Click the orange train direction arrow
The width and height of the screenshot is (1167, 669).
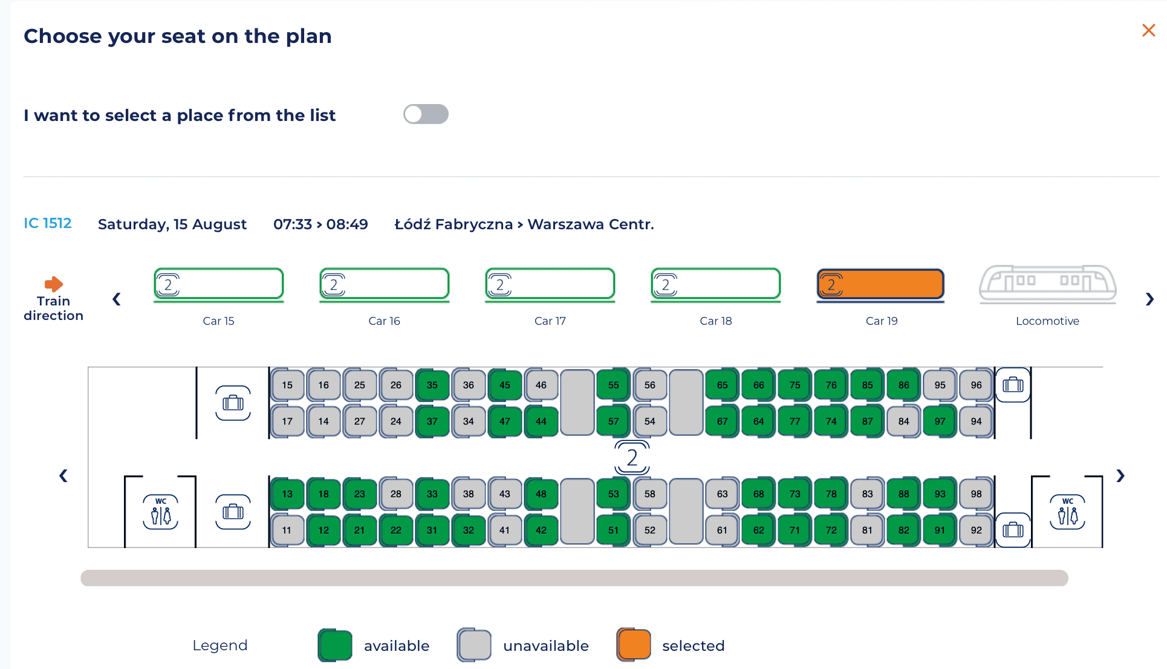tap(54, 284)
